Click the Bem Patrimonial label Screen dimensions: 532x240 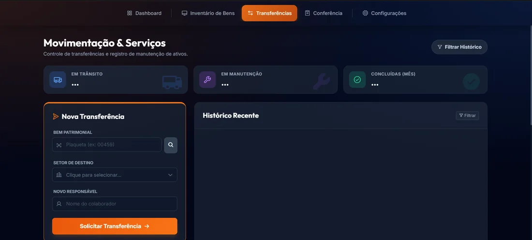pos(73,132)
